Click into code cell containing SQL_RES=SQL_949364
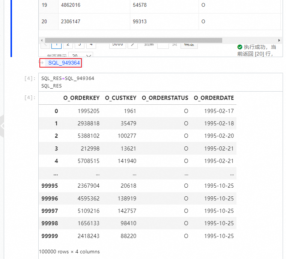The height and width of the screenshot is (259, 286). [x=161, y=82]
